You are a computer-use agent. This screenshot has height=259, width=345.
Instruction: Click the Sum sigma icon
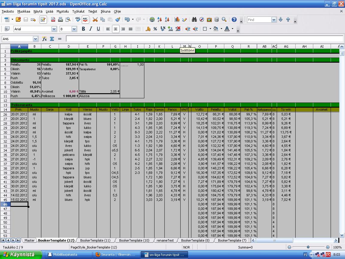52,39
